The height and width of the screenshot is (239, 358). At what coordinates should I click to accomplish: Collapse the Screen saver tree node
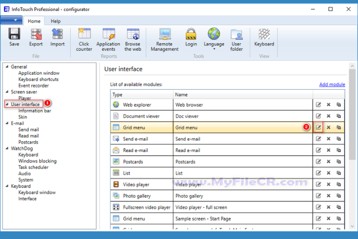click(7, 92)
